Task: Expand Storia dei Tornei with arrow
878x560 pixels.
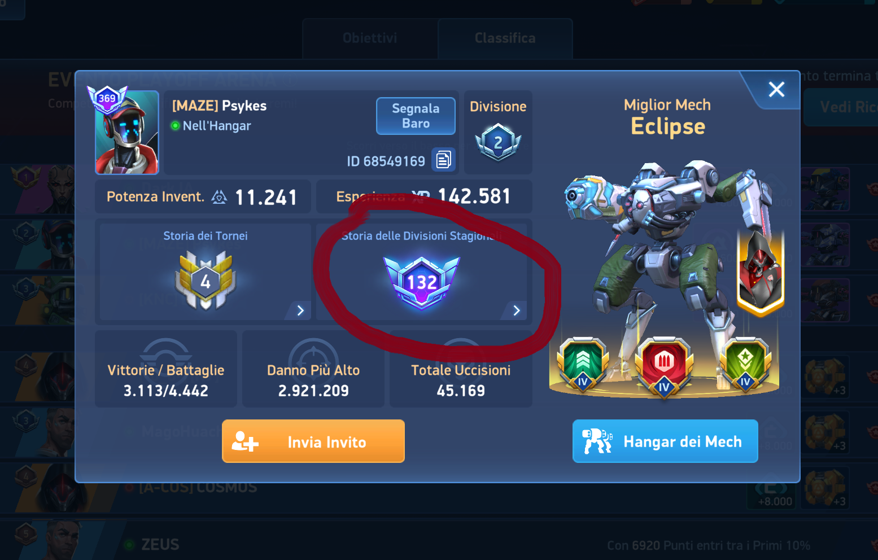Action: (x=300, y=310)
